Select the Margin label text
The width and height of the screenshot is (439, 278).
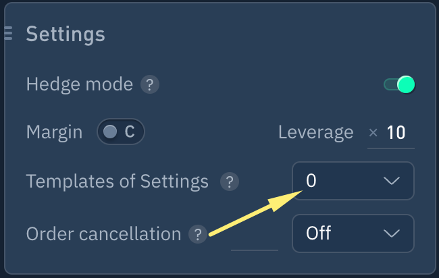(54, 132)
